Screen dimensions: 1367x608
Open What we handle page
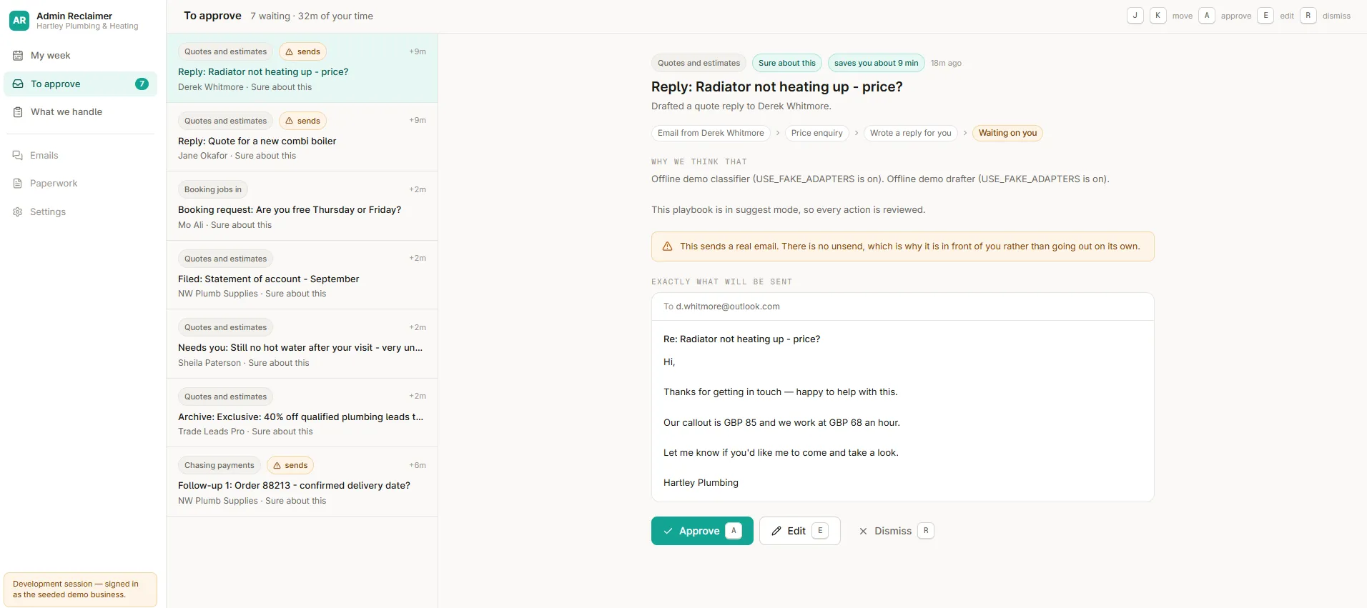80,112
